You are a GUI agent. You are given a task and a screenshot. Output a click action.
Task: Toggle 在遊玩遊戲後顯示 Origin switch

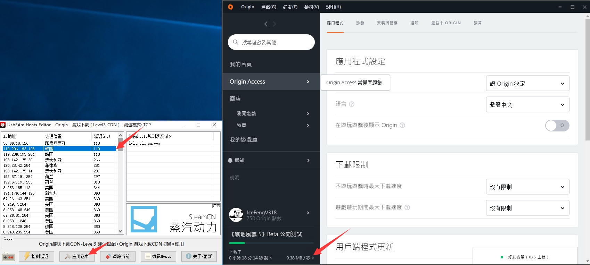click(557, 125)
